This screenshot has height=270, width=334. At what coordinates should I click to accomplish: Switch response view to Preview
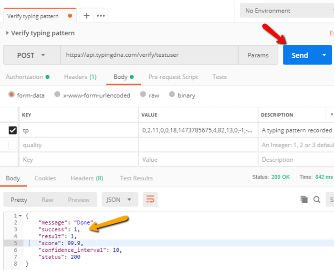(79, 200)
